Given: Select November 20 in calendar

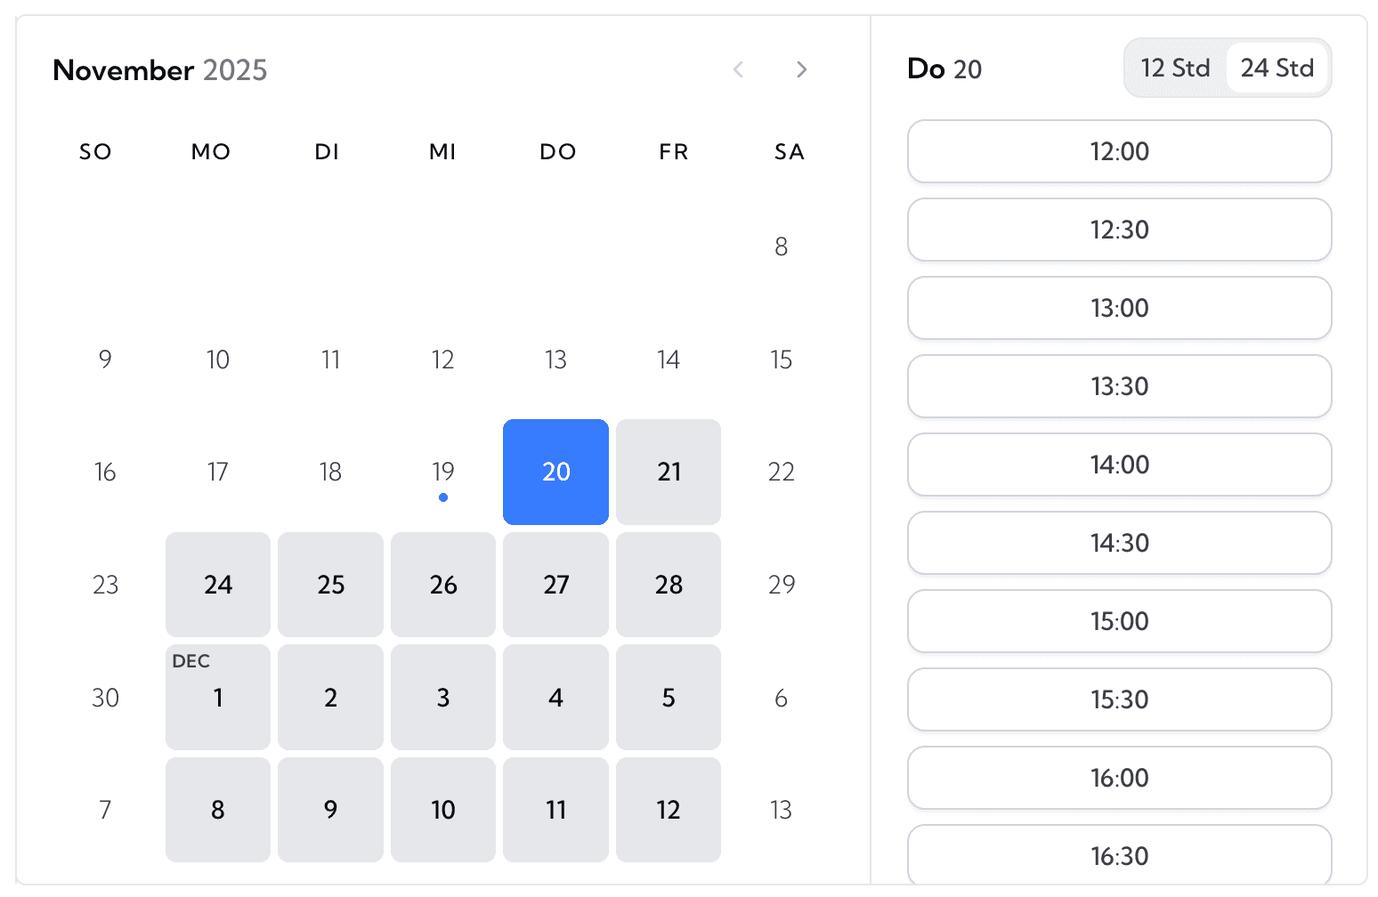Looking at the screenshot, I should 555,472.
